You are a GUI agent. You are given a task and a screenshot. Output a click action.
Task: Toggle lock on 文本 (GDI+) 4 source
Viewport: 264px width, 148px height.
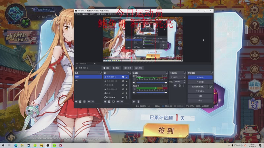pyautogui.click(x=127, y=81)
